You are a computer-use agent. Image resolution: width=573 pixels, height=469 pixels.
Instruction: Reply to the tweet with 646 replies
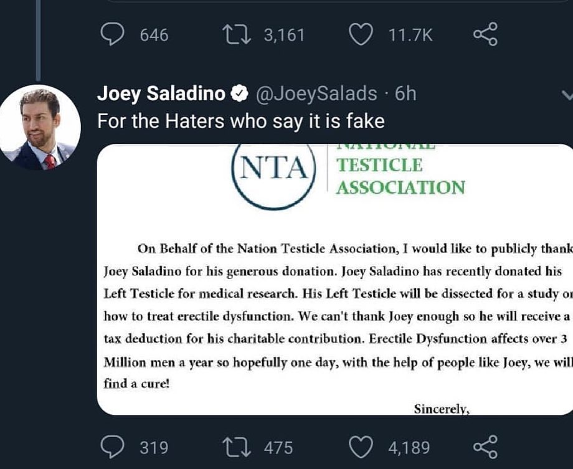(x=112, y=35)
